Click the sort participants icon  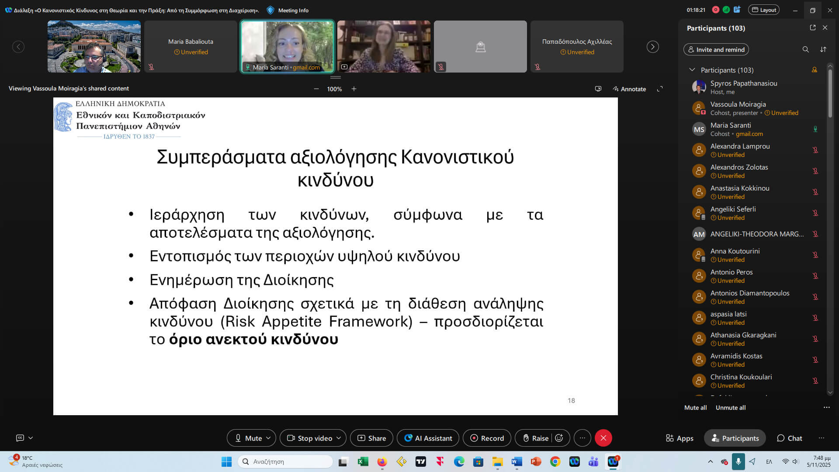click(823, 49)
